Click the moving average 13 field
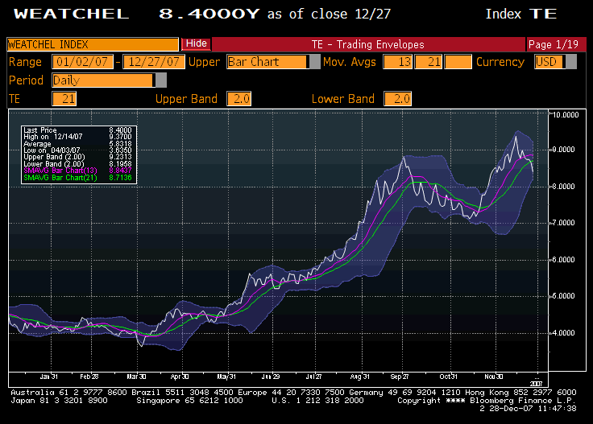 [x=397, y=62]
